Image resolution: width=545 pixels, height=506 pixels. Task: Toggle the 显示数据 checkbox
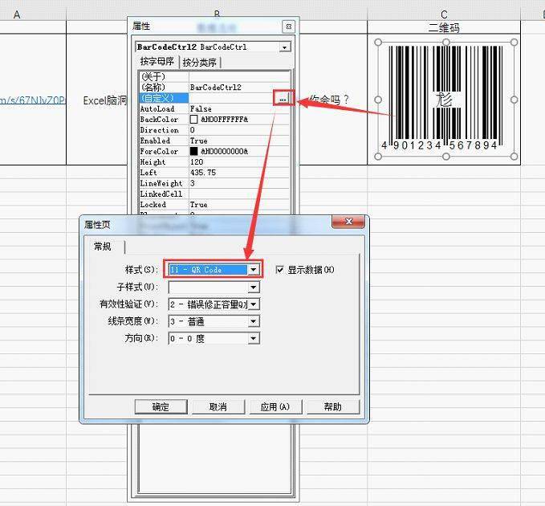279,270
